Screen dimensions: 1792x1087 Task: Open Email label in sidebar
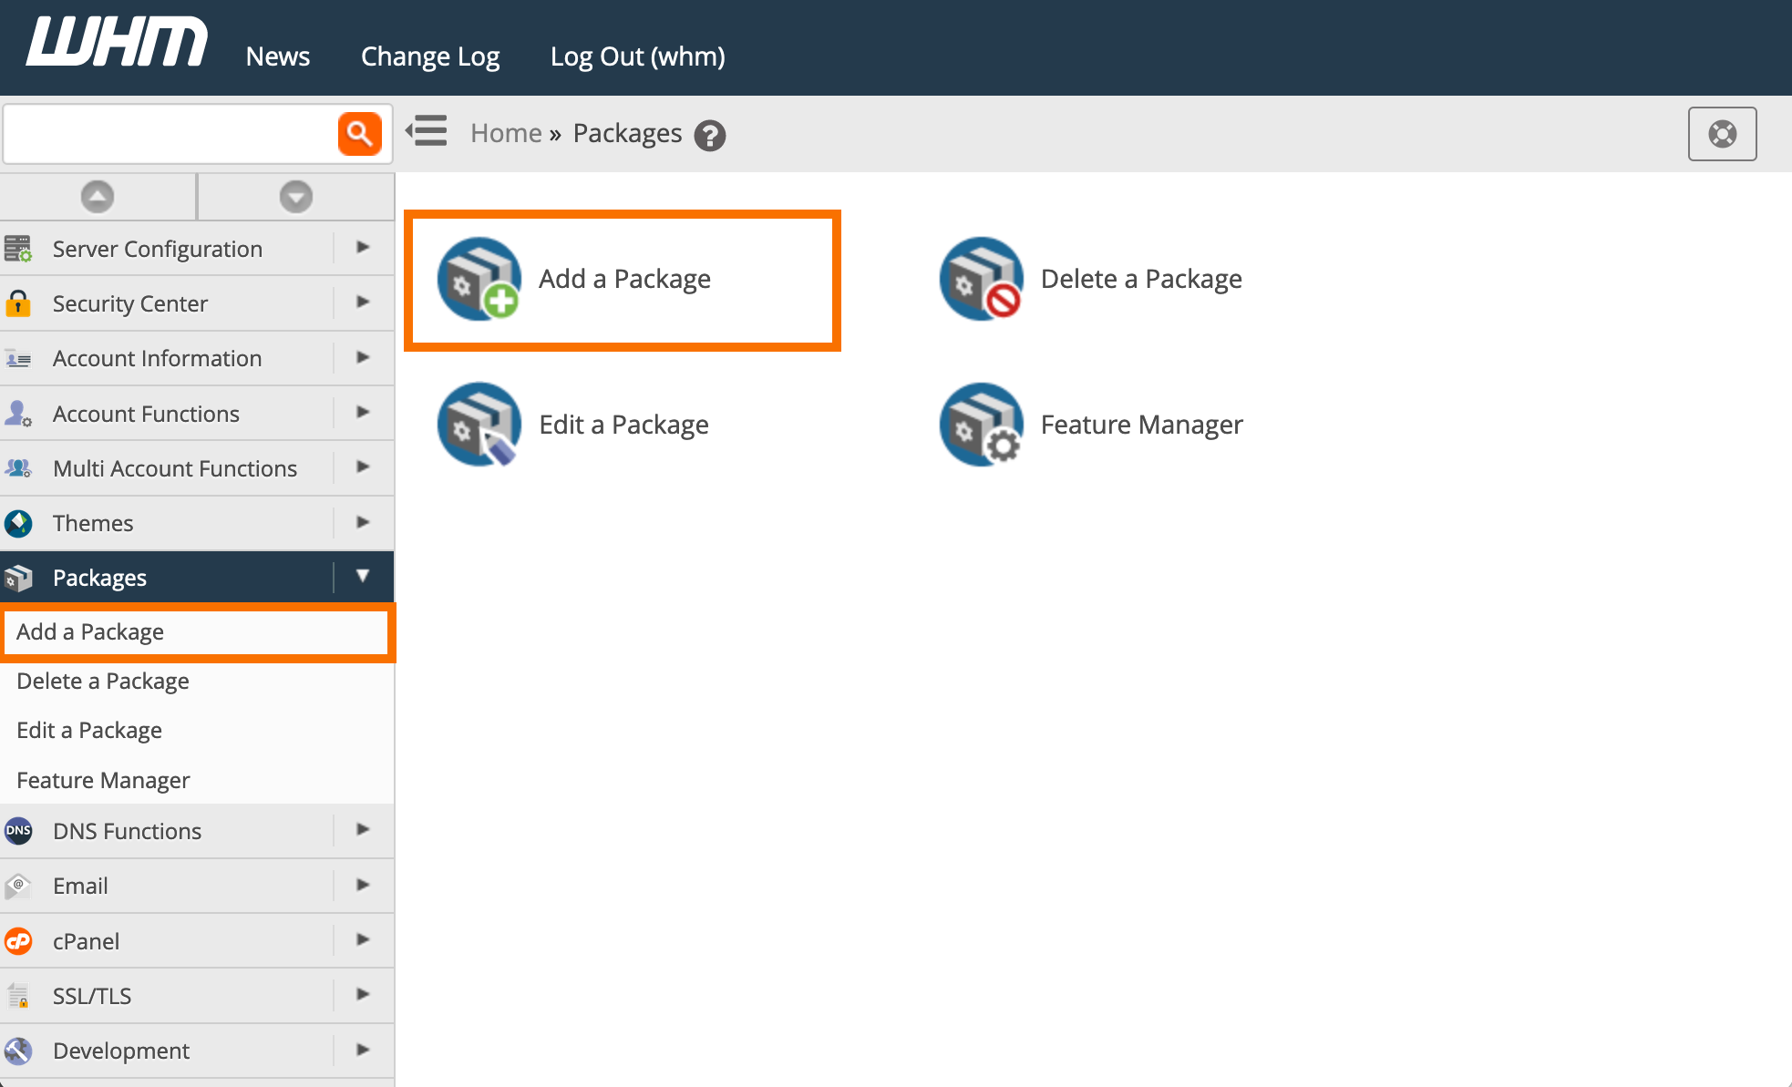click(80, 886)
